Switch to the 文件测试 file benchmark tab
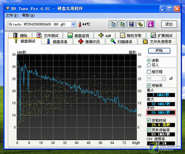This screenshot has width=185, height=154. tap(48, 35)
